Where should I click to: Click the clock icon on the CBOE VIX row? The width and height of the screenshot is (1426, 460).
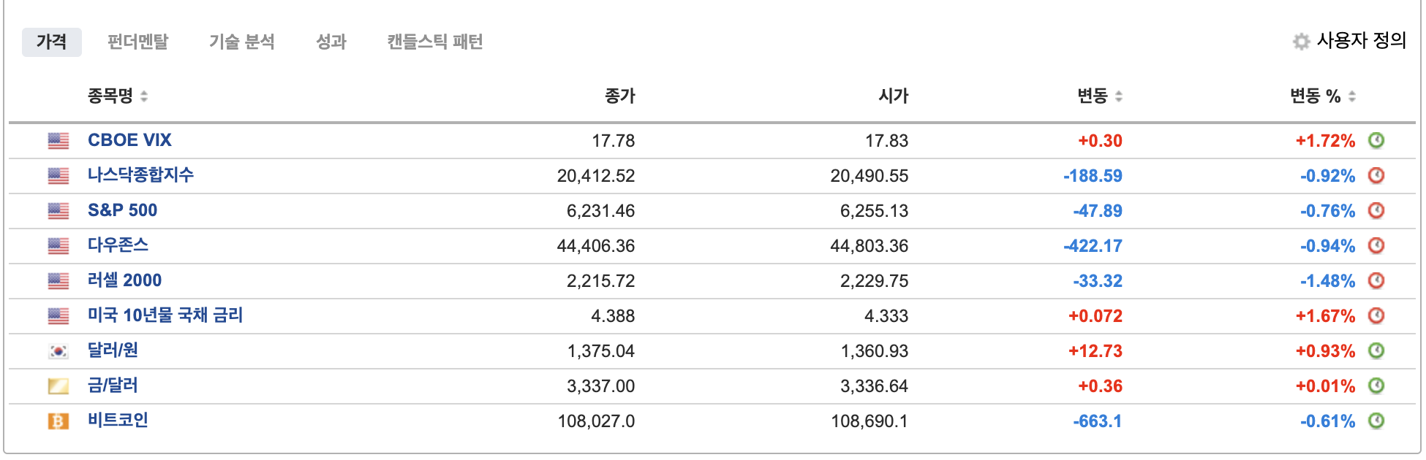click(x=1376, y=140)
